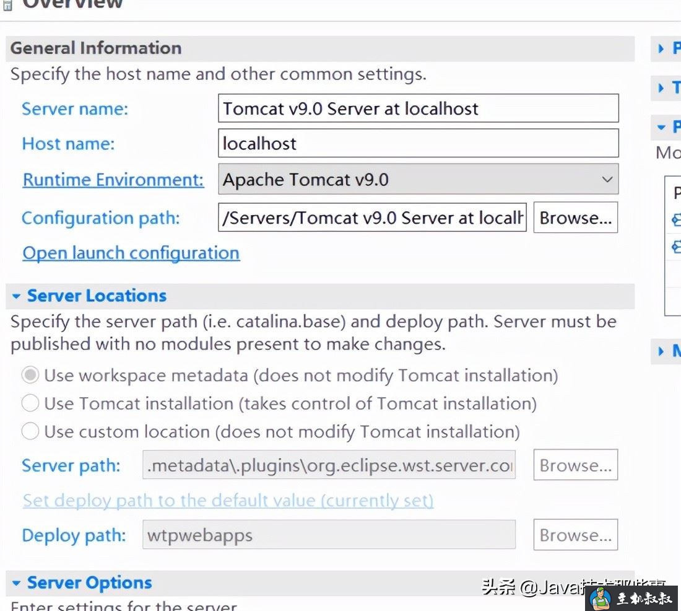
Task: Click the Host name field with localhost
Action: tap(419, 143)
